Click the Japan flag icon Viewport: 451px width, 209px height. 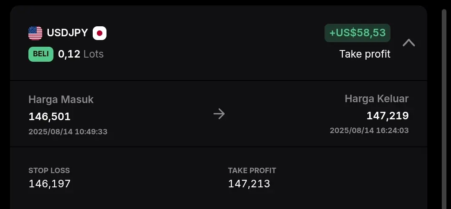click(99, 33)
